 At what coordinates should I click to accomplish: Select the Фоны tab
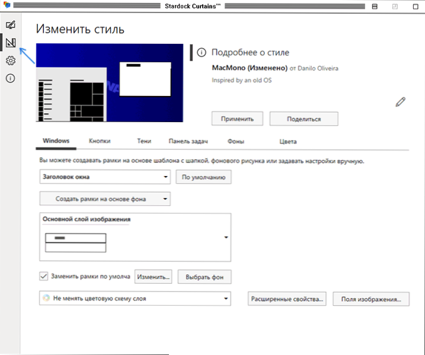click(x=236, y=142)
